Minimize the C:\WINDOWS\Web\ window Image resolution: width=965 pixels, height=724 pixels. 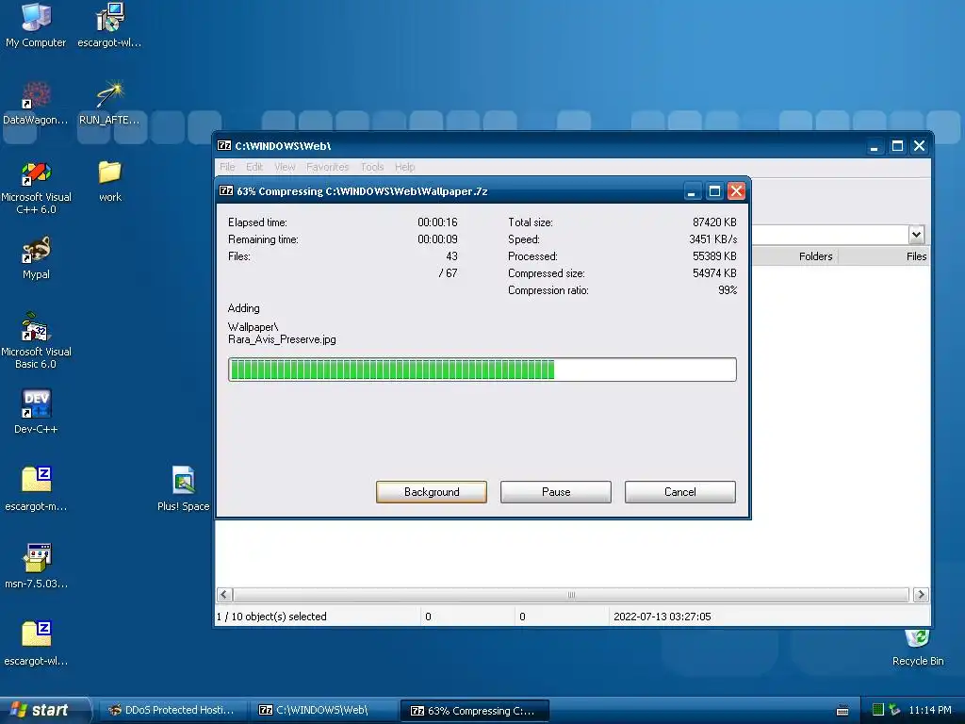874,146
